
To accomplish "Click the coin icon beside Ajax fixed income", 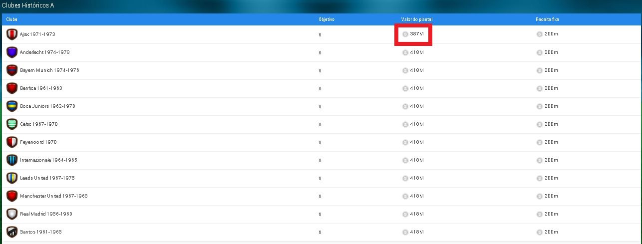I will pyautogui.click(x=539, y=34).
